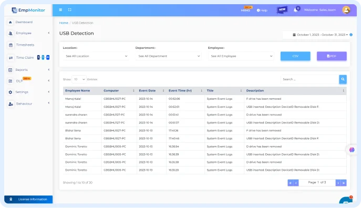This screenshot has width=361, height=208.
Task: Open the See All Department dropdown
Action: click(169, 56)
